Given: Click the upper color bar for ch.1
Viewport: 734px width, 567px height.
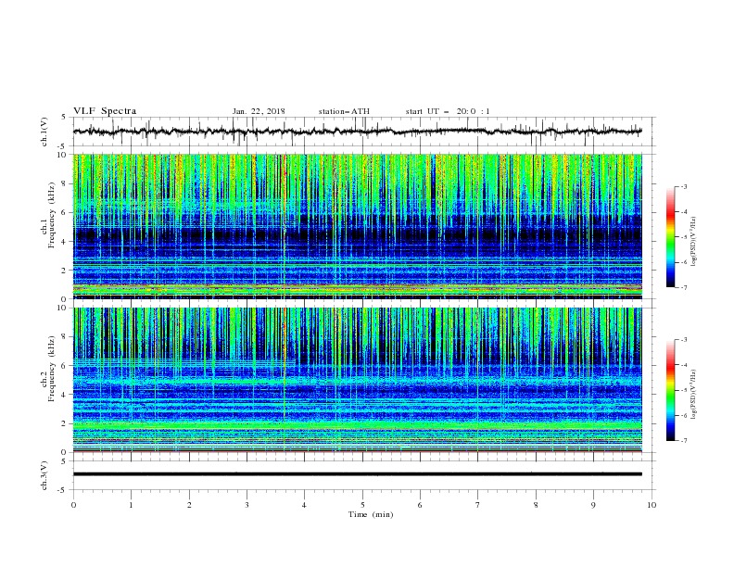Looking at the screenshot, I should point(671,237).
